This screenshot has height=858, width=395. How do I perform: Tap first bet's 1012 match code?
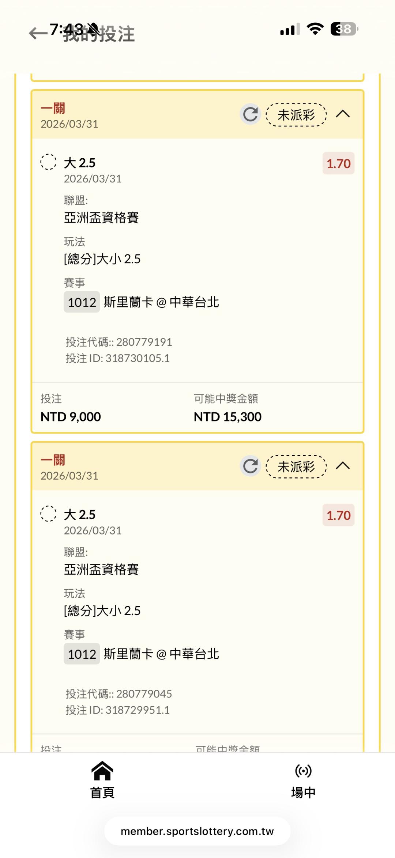[82, 302]
